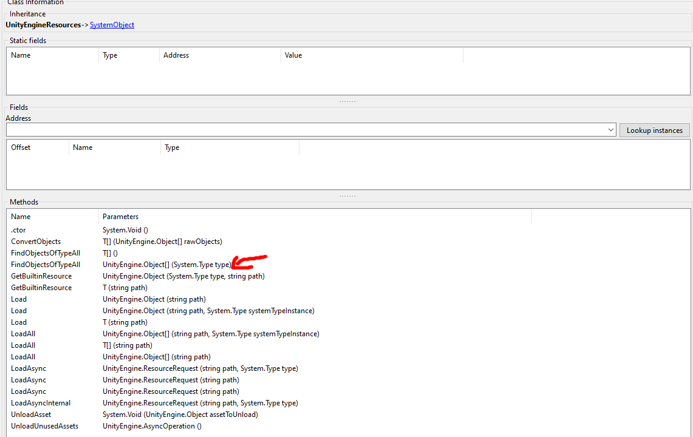Image resolution: width=693 pixels, height=437 pixels.
Task: Click the static fields Value column header
Action: (372, 55)
